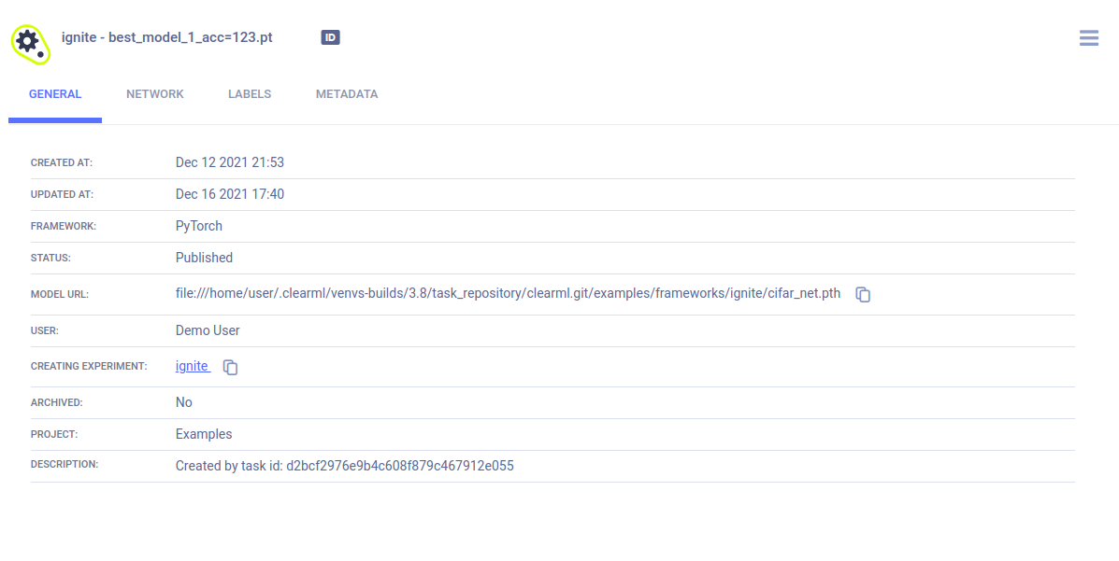Click the ID badge icon
Viewport: 1119px width, 561px height.
[x=330, y=37]
